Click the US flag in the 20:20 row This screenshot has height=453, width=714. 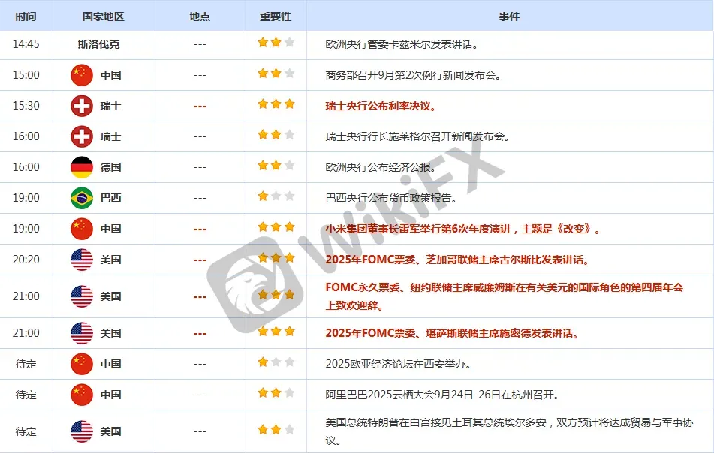click(82, 259)
